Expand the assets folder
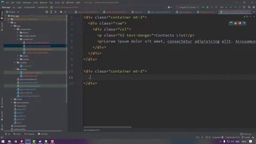This screenshot has height=144, width=256. [12, 99]
